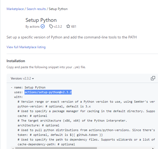Screen dimensions: 158x149
Task: Click the left arrow of the snippet scrollbar
Action: pyautogui.click(x=13, y=148)
